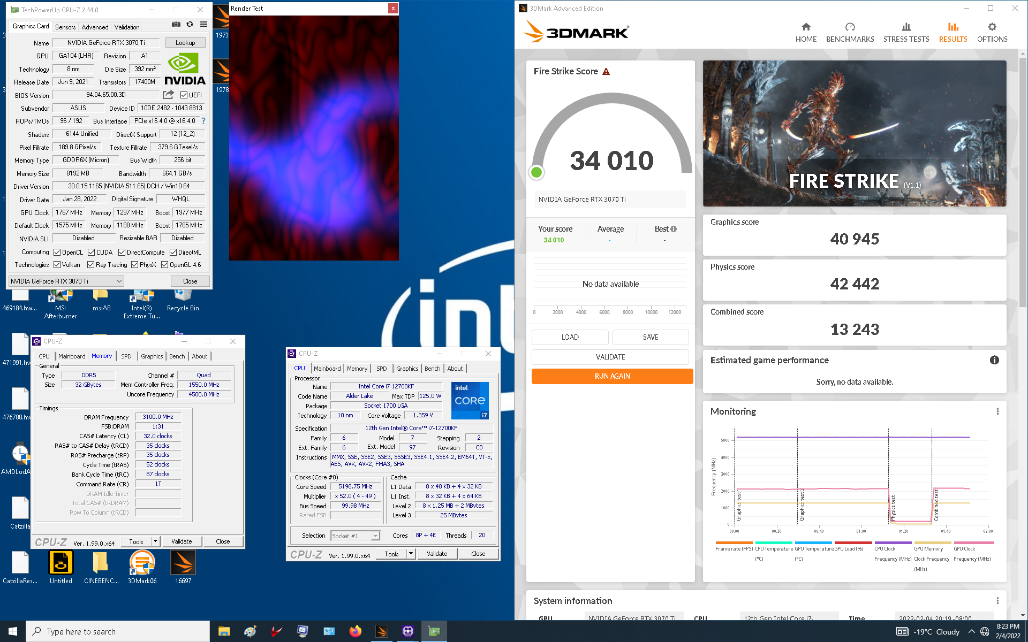The image size is (1028, 642).
Task: Open the 16697 3DMark result file
Action: coord(183,567)
